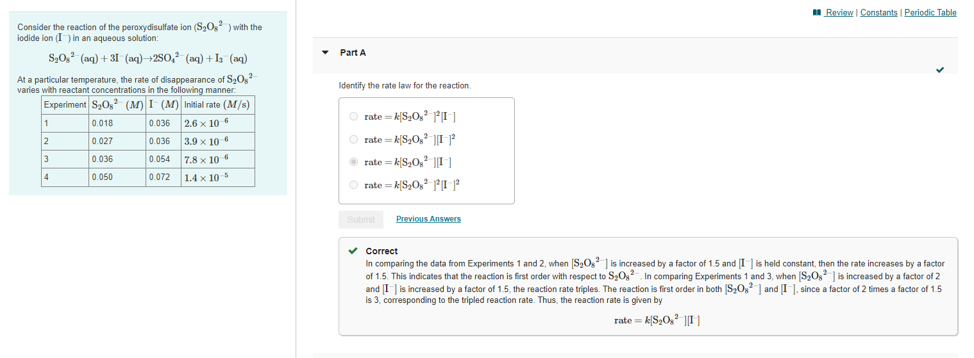974x358 pixels.
Task: Click the 1.4 × 10⁻⁵ rate cell
Action: coord(218,177)
